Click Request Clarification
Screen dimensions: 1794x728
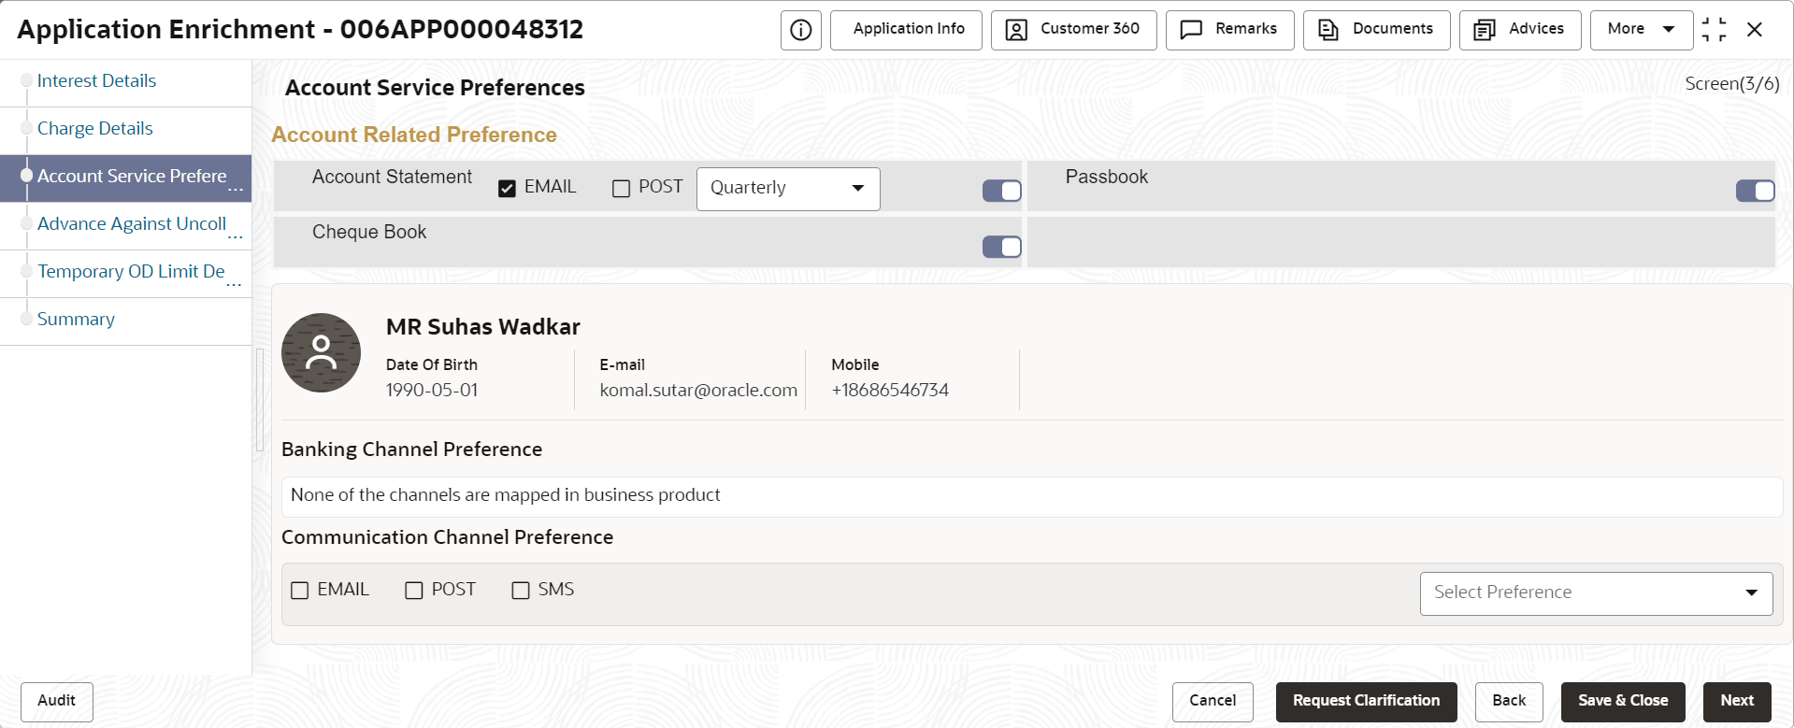click(x=1366, y=702)
